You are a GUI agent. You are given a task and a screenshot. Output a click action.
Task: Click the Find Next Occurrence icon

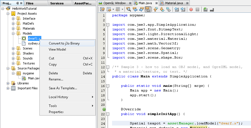coord(141,9)
